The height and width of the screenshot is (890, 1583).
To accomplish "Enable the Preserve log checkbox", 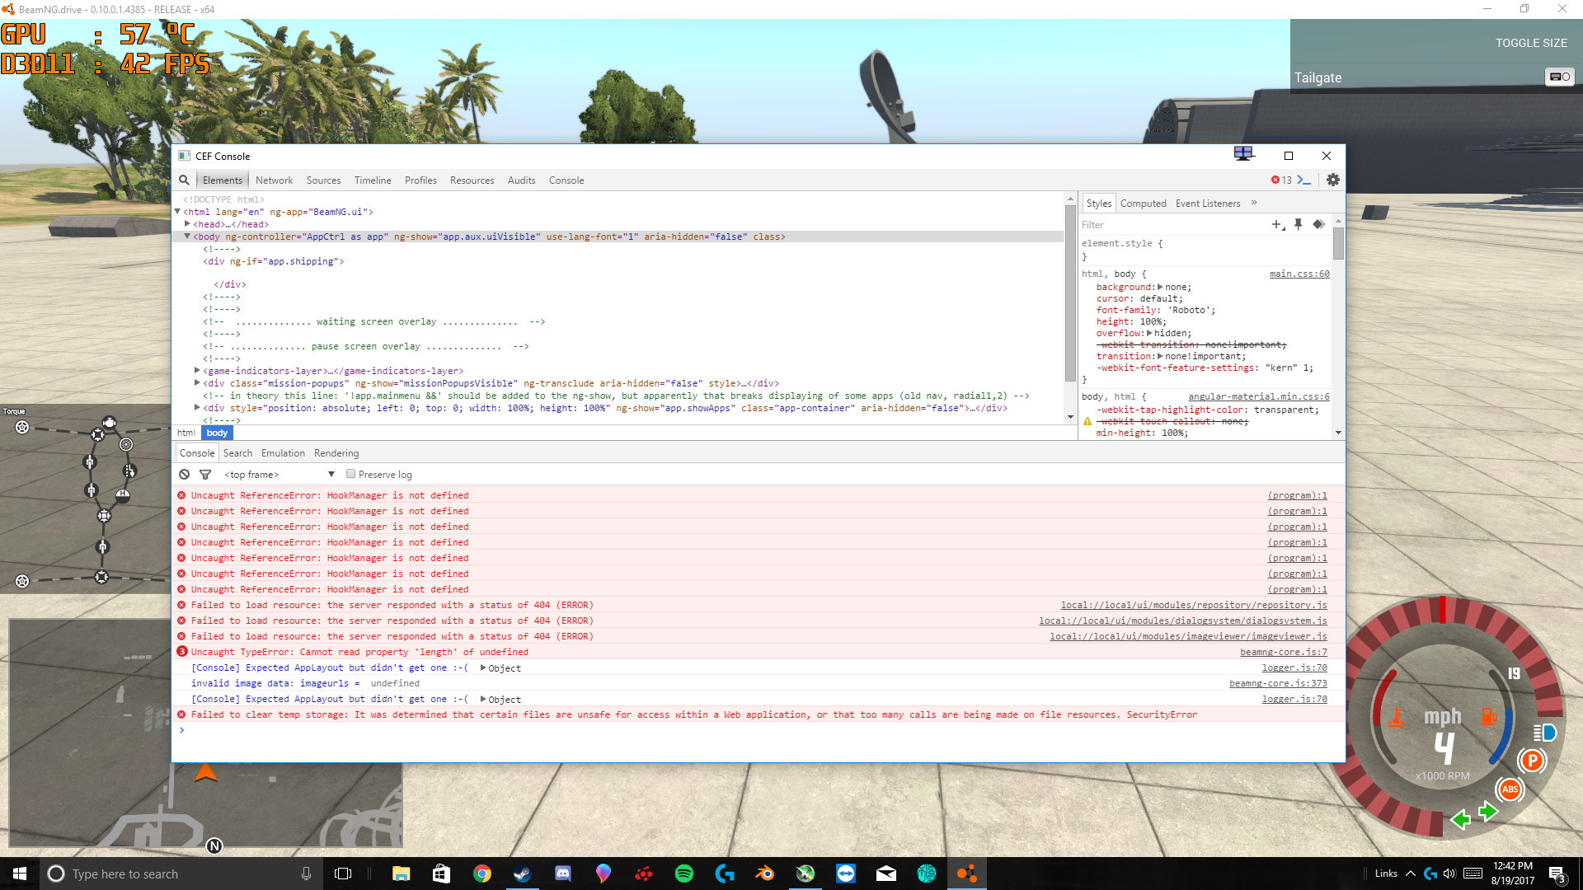I will coord(350,474).
